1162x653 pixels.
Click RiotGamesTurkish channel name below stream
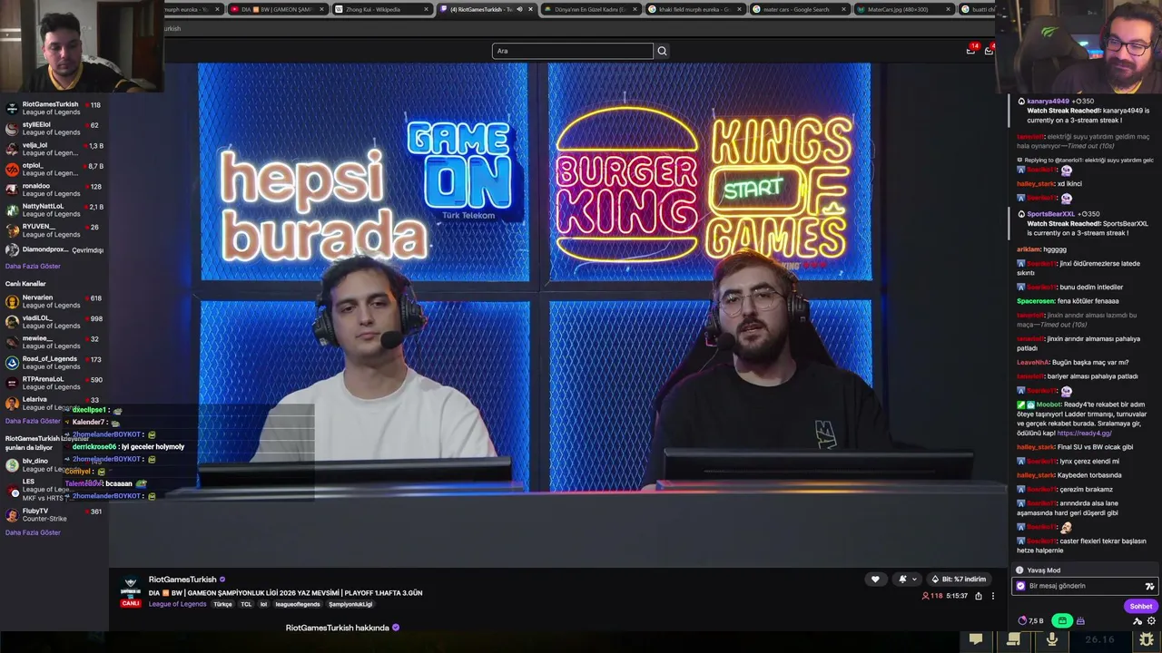click(182, 580)
